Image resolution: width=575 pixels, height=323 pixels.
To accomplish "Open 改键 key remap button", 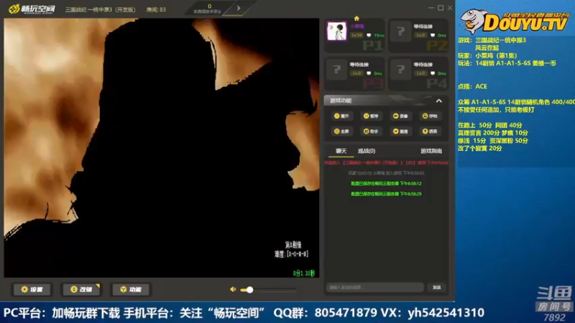I will (x=81, y=289).
